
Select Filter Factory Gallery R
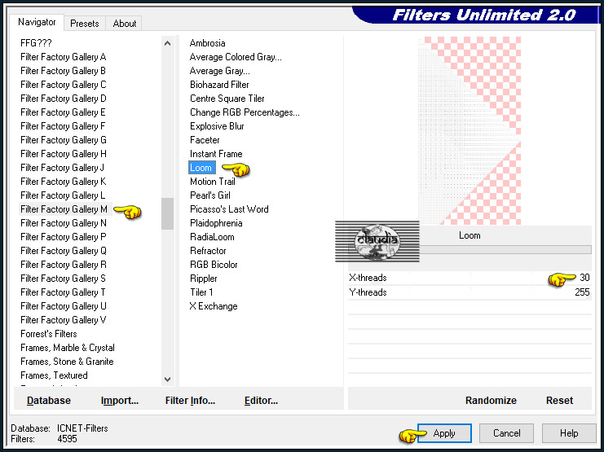click(64, 265)
